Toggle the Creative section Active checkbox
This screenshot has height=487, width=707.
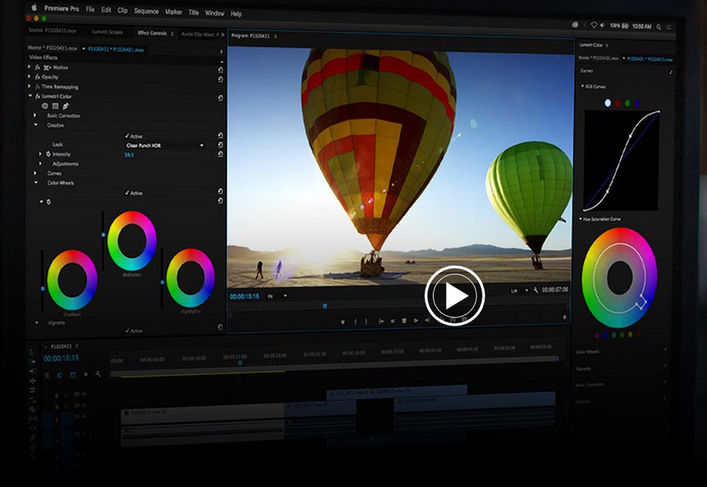coord(127,136)
